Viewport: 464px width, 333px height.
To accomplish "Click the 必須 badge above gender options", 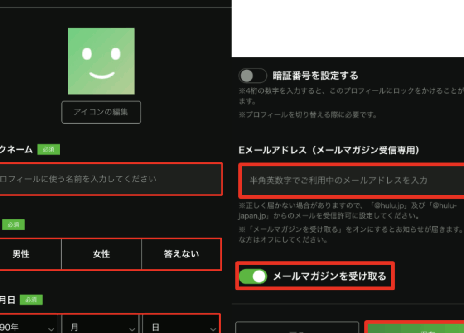I will coord(14,224).
